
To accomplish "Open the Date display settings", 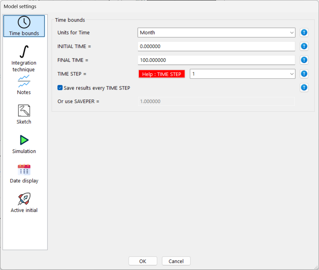I will [24, 173].
